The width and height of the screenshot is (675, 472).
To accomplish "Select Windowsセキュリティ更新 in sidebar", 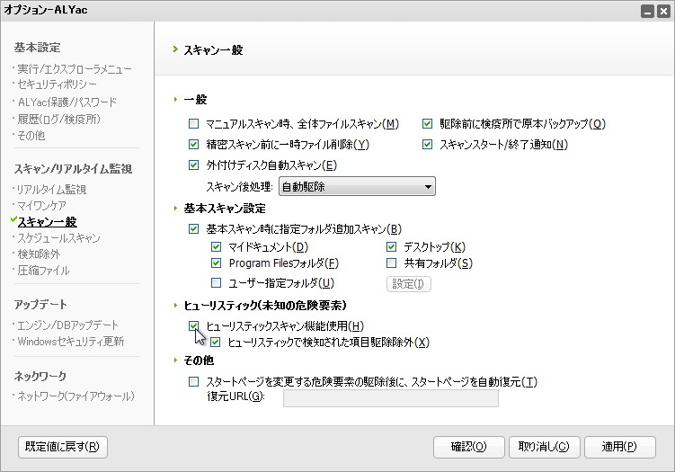I will [x=71, y=342].
